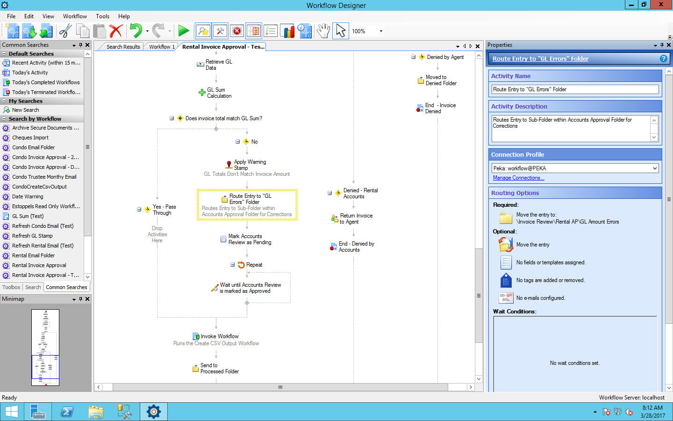Image resolution: width=673 pixels, height=421 pixels.
Task: Click the help question mark in Properties
Action: pos(663,58)
